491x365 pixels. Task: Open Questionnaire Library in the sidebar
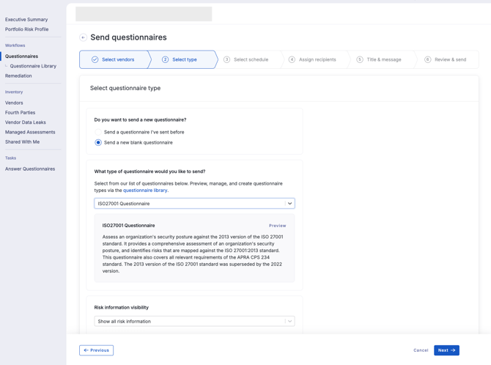coord(33,66)
